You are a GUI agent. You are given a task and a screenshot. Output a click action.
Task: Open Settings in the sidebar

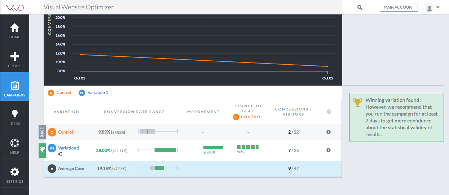click(x=15, y=175)
